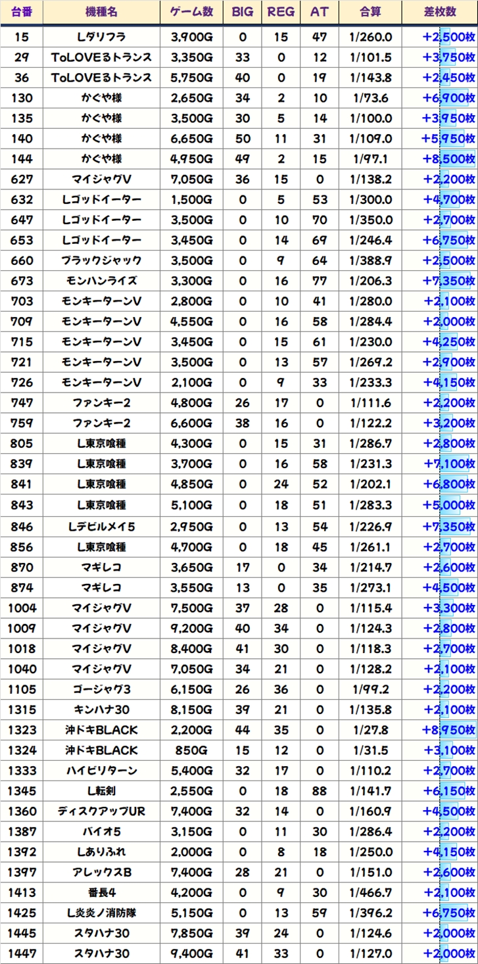The width and height of the screenshot is (478, 964).
Task: Click L炎炎ノ消防隊 machine name
Action: [x=101, y=913]
